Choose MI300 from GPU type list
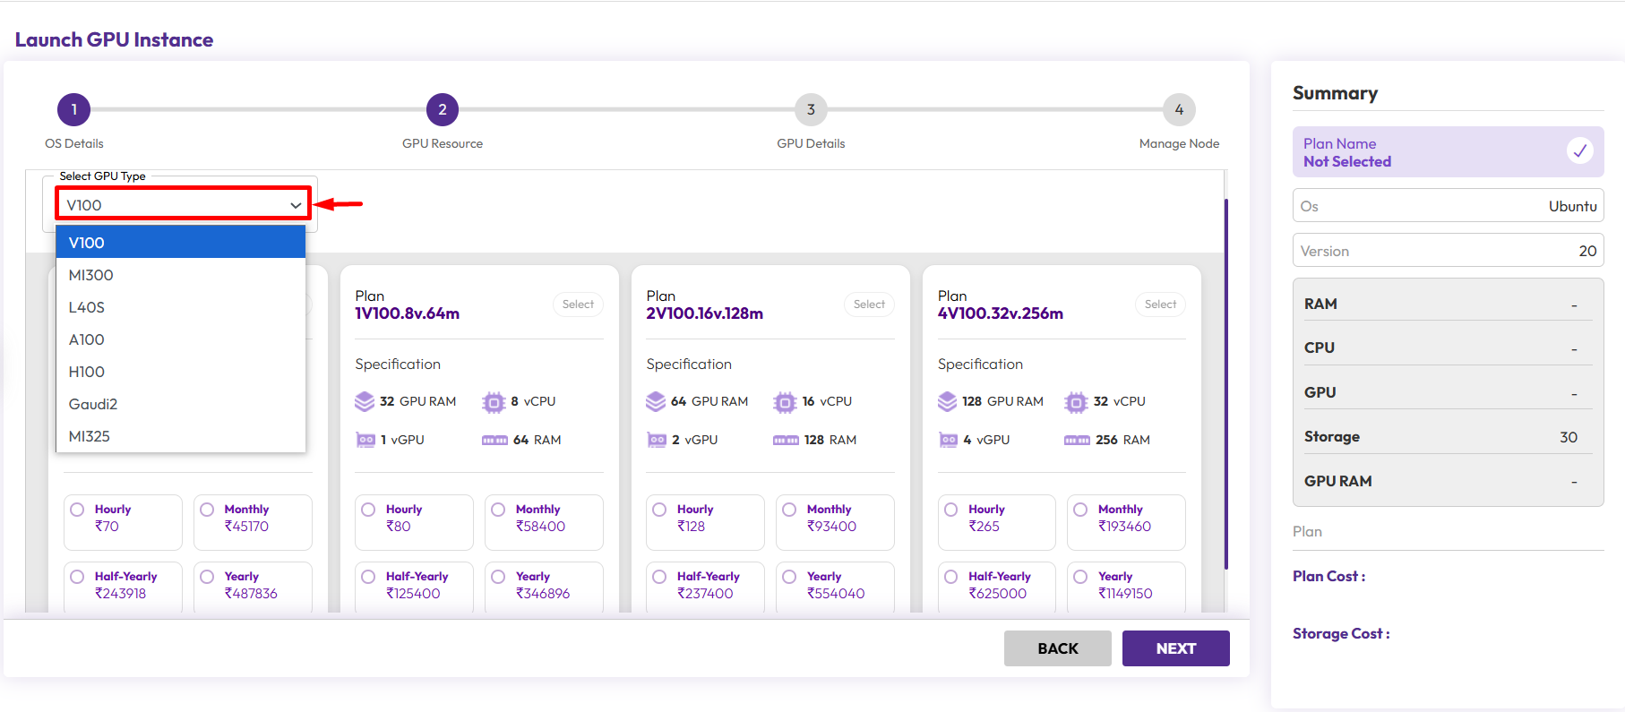The width and height of the screenshot is (1625, 712). point(91,275)
